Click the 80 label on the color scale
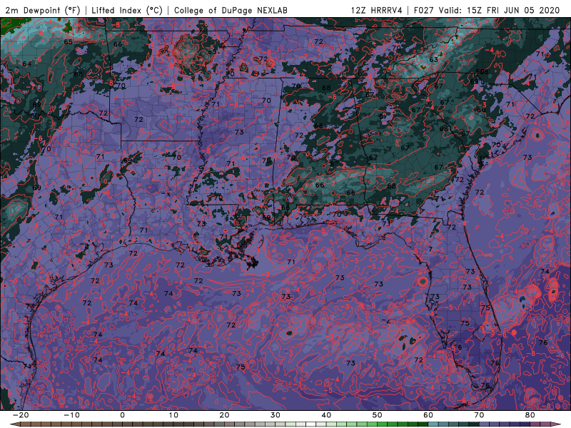Viewport: 571px width, 428px height. (x=530, y=415)
